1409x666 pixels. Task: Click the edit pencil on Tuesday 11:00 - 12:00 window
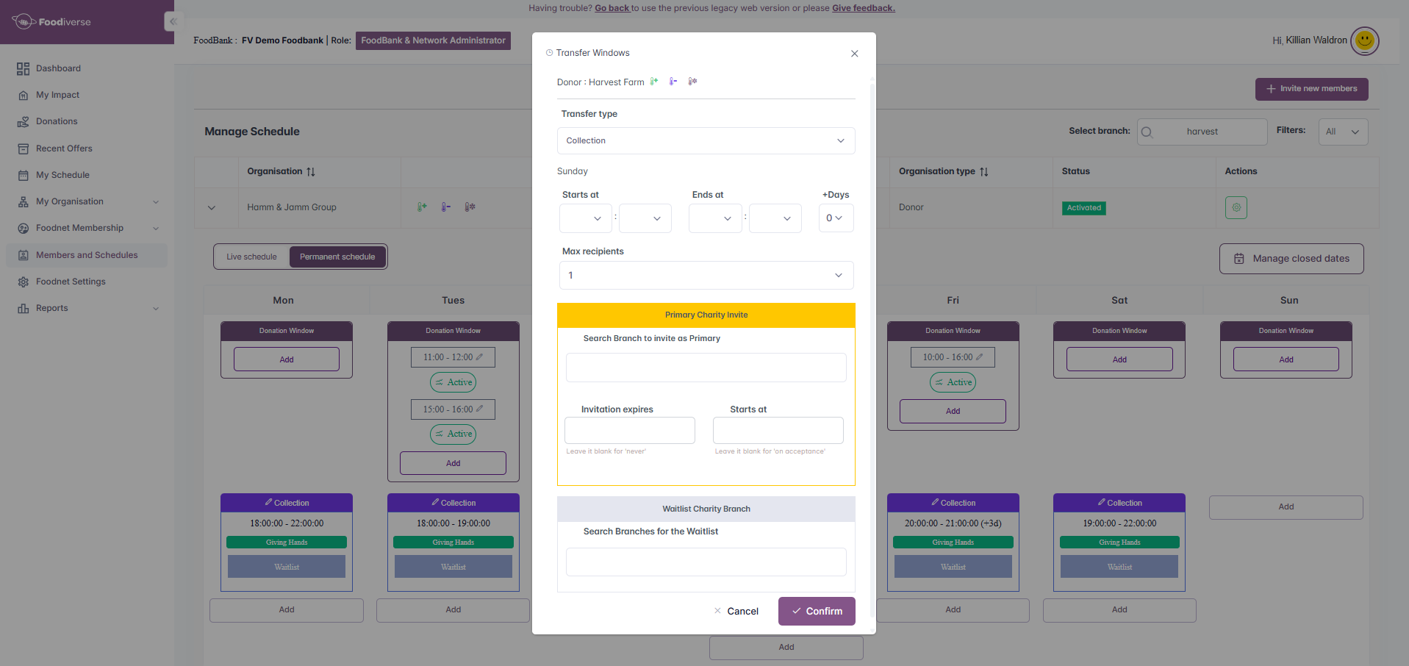coord(480,357)
